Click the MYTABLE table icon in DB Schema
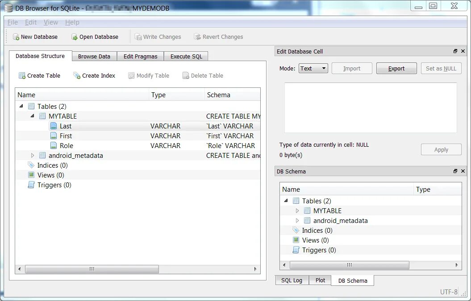 tap(307, 210)
